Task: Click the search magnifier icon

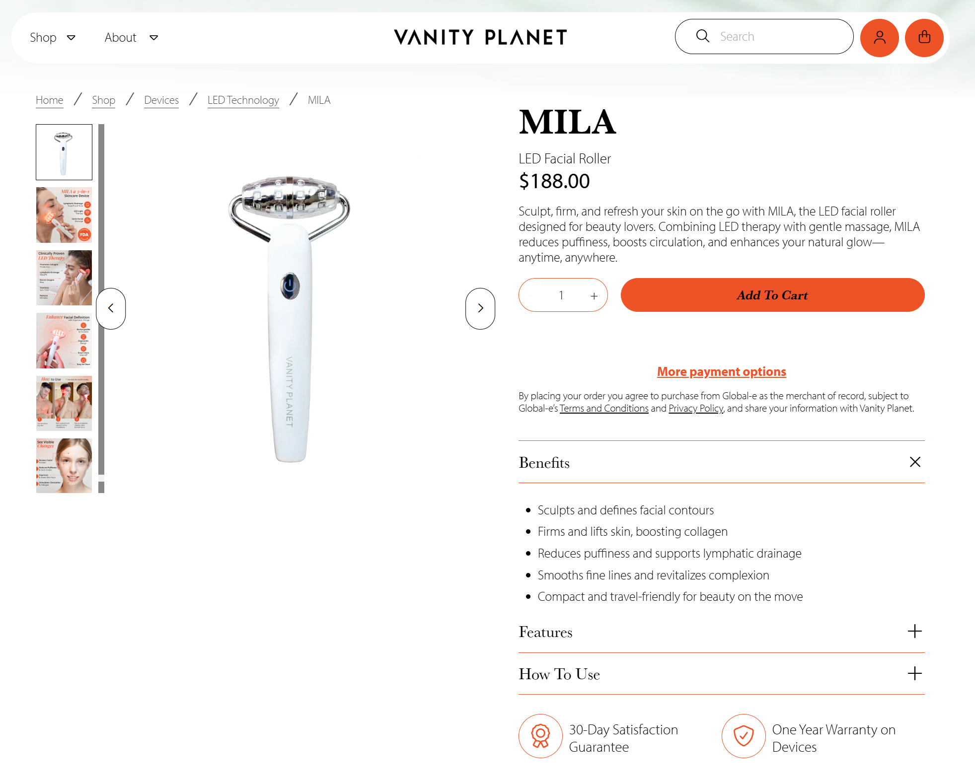Action: [702, 36]
